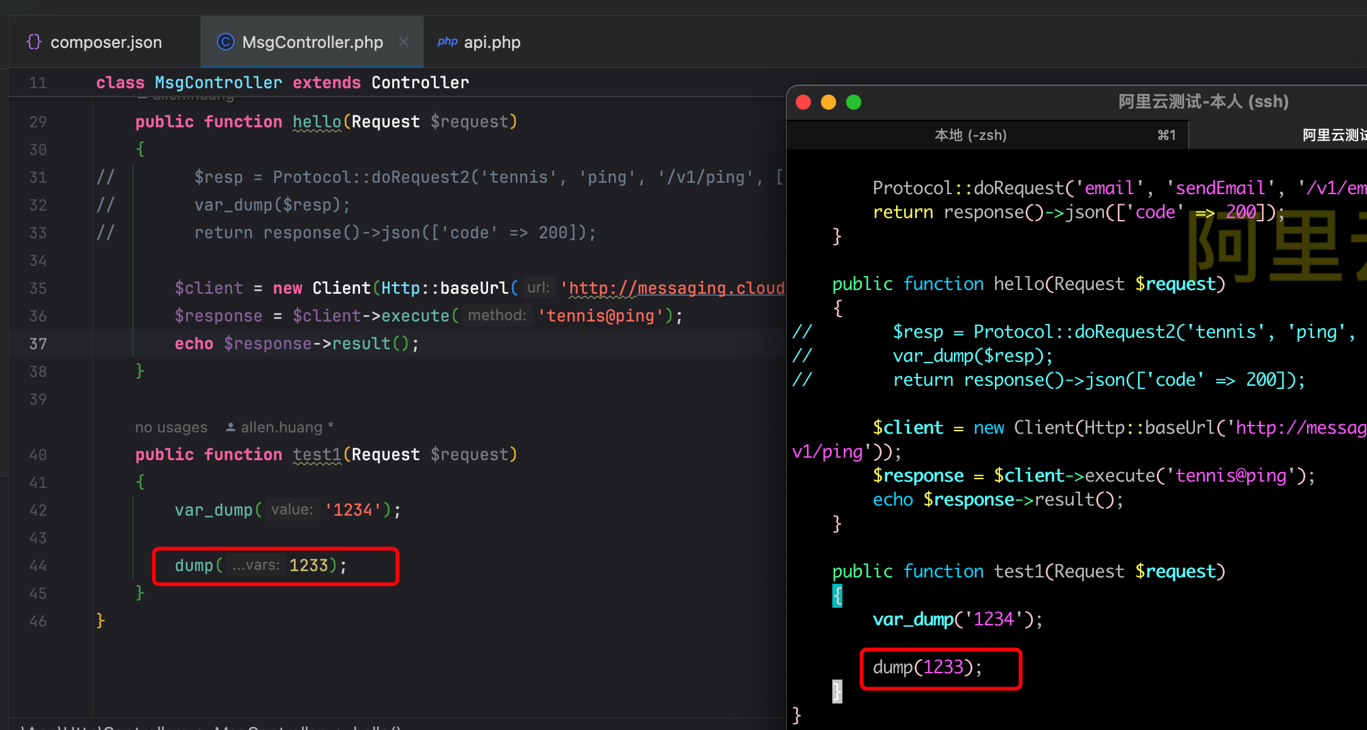Open the http://messaging.cloud URL string
This screenshot has width=1367, height=730.
point(676,288)
